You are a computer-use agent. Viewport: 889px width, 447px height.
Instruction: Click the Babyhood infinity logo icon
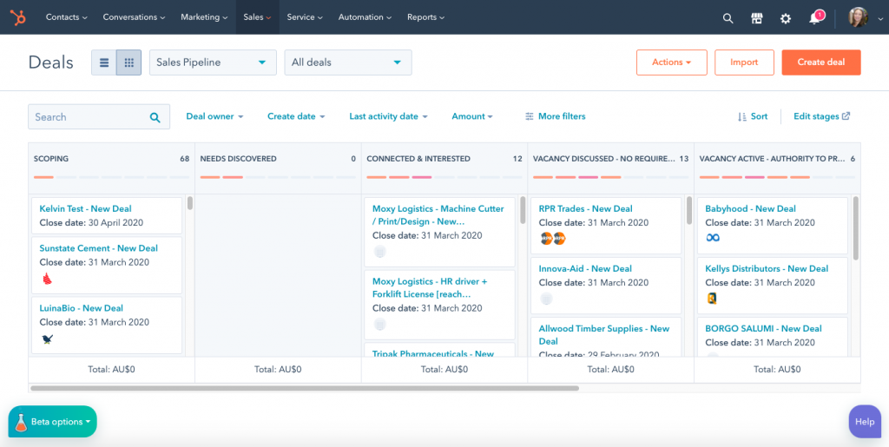click(713, 238)
